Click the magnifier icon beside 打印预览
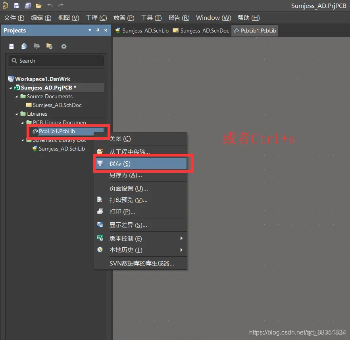The width and height of the screenshot is (350, 340). coord(100,200)
